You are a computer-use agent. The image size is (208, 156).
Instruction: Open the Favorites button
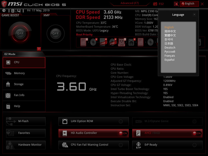point(26,133)
